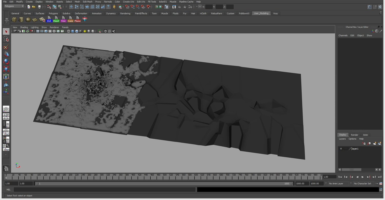Create a polygon plane from the shelf
Screen dimensions: 385x200
35,20
